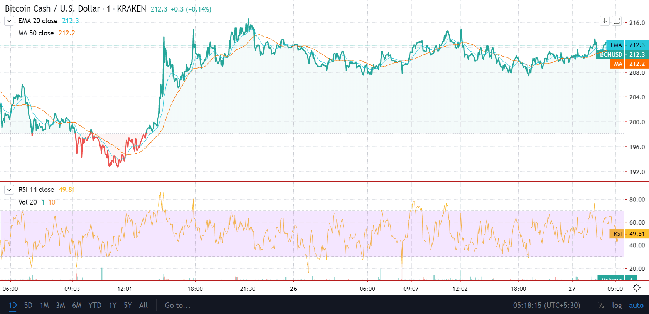Click the 80.00 RSI scale value

pyautogui.click(x=637, y=200)
